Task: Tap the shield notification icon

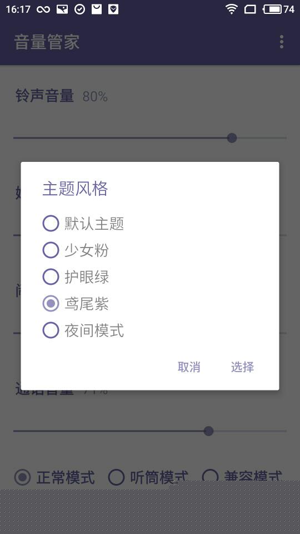Action: [x=113, y=9]
